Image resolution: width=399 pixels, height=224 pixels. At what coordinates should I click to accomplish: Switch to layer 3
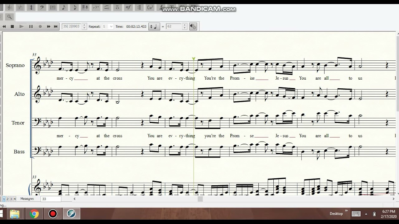[x=11, y=199]
